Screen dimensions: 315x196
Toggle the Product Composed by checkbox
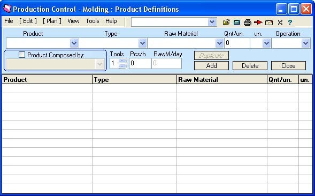(22, 55)
